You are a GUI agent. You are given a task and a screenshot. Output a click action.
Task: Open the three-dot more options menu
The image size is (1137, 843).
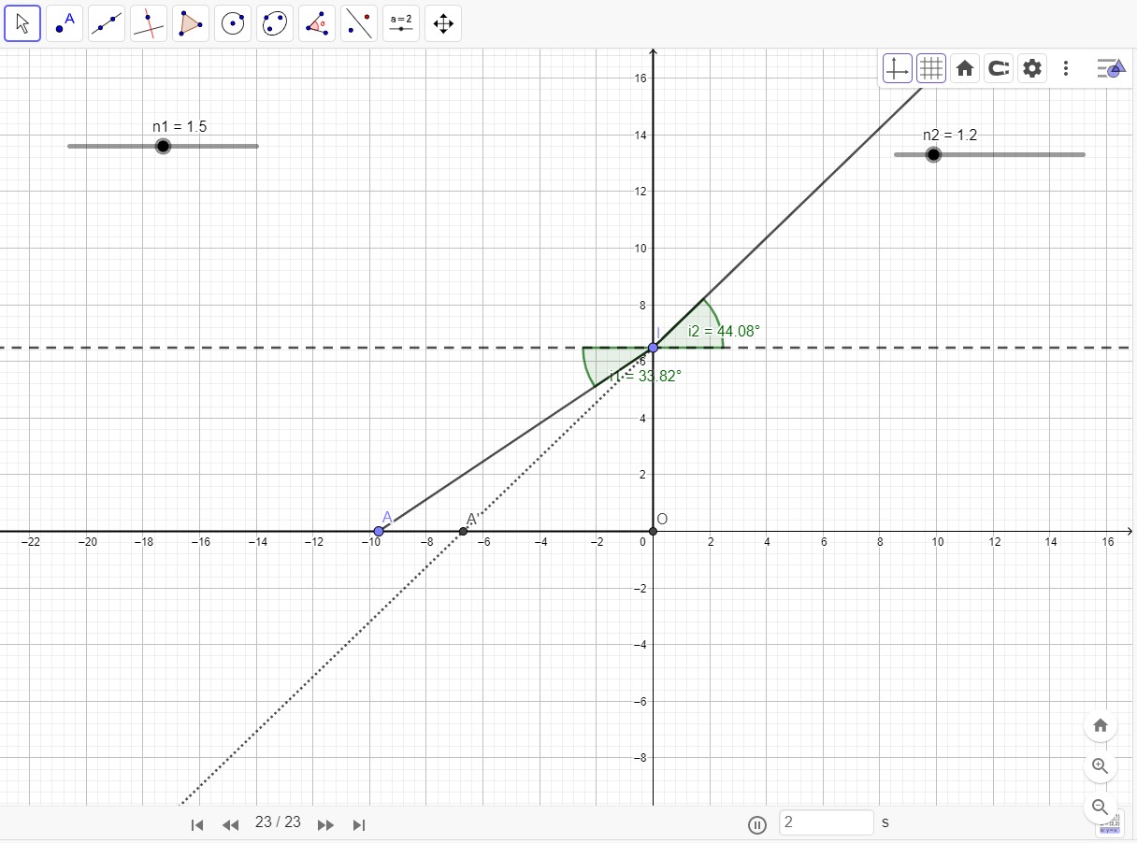click(1066, 68)
